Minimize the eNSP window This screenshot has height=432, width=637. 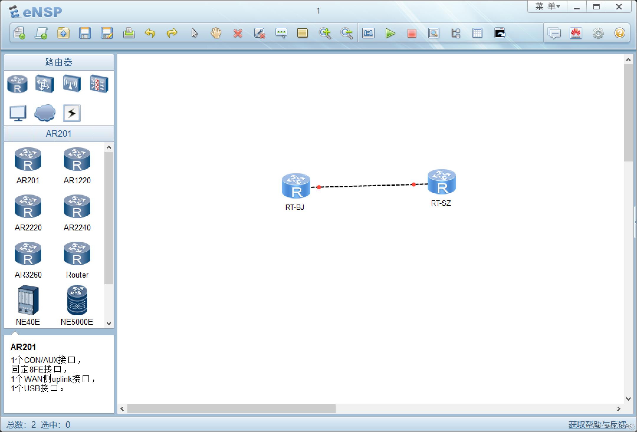(577, 7)
